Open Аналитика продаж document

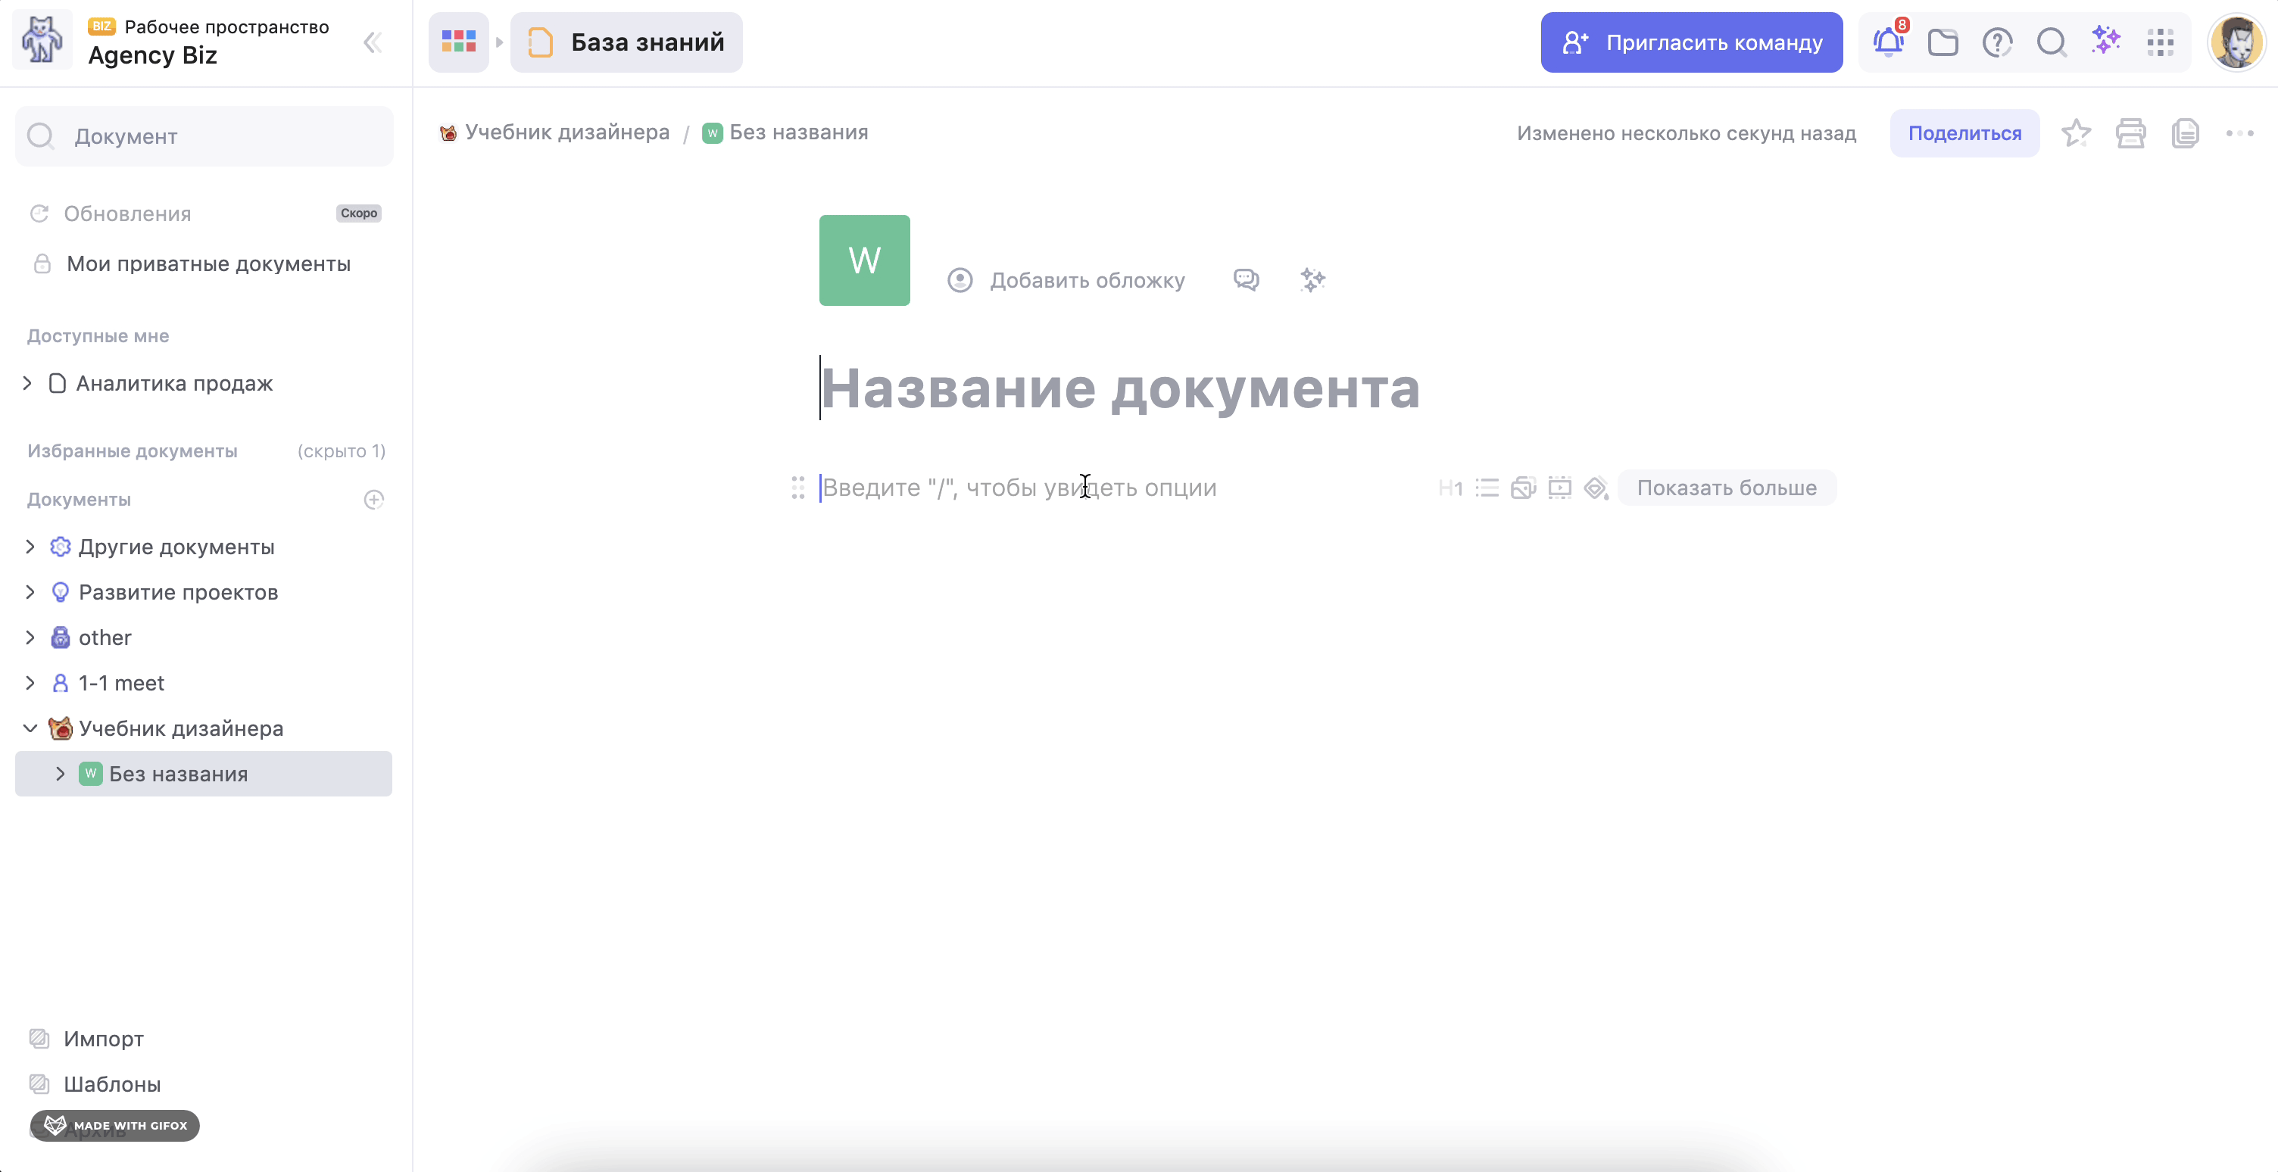point(174,382)
